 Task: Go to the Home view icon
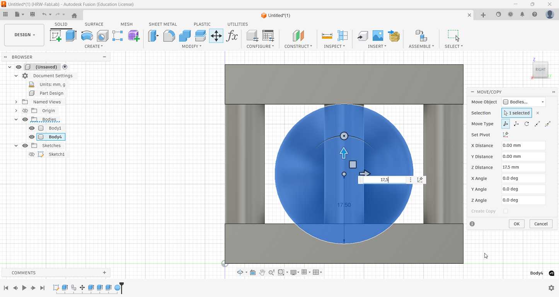74,15
